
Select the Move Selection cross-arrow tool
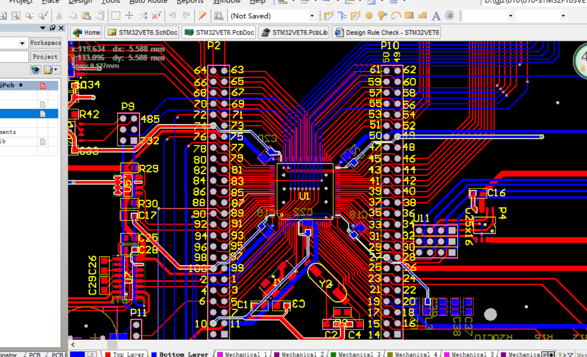click(x=129, y=16)
